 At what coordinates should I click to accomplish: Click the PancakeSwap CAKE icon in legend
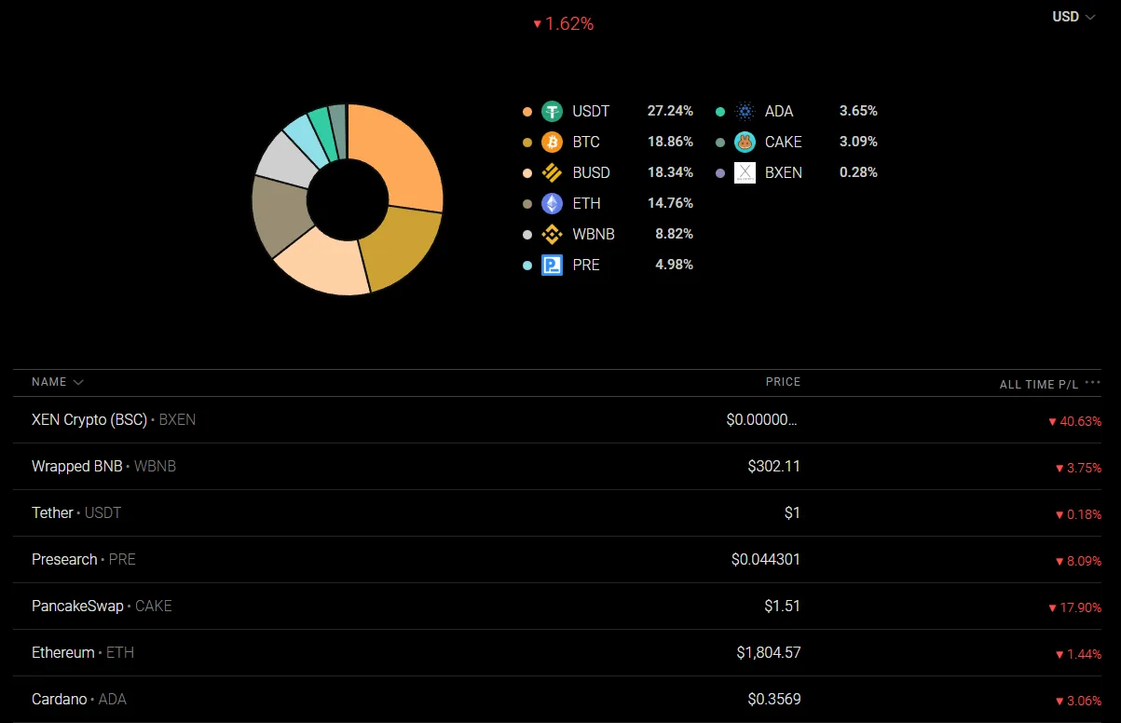click(745, 143)
